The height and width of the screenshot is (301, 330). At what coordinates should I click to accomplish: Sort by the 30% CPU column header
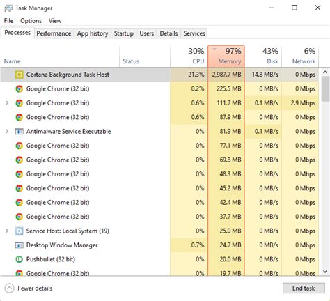(189, 56)
